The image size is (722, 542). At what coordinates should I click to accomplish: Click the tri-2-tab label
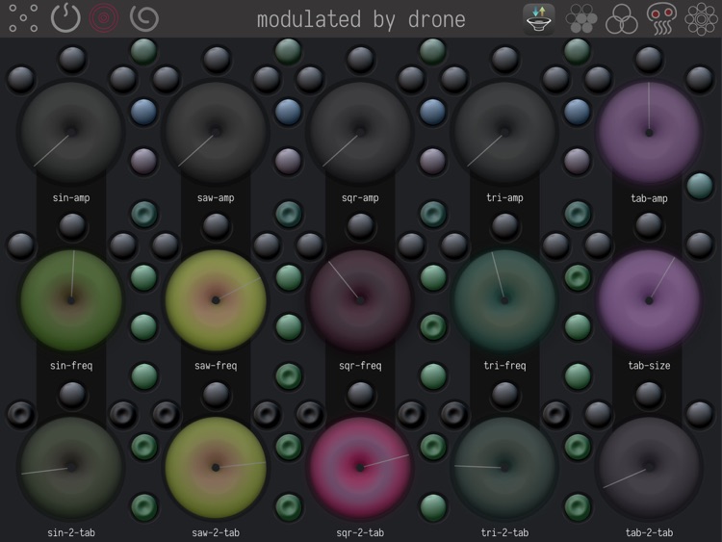504,532
